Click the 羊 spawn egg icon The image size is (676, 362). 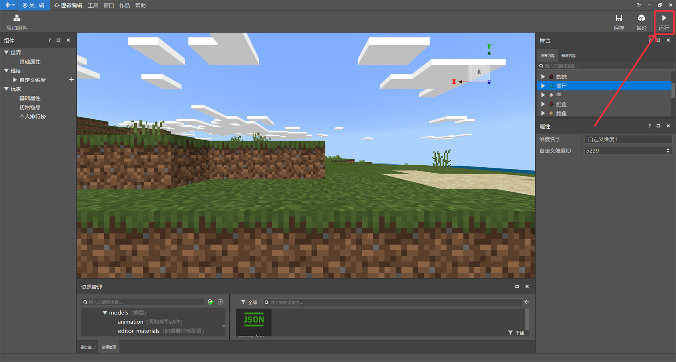click(x=551, y=95)
